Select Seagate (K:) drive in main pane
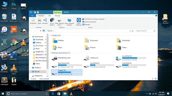Image resolution: width=172 pixels, height=96 pixels. tap(67, 72)
